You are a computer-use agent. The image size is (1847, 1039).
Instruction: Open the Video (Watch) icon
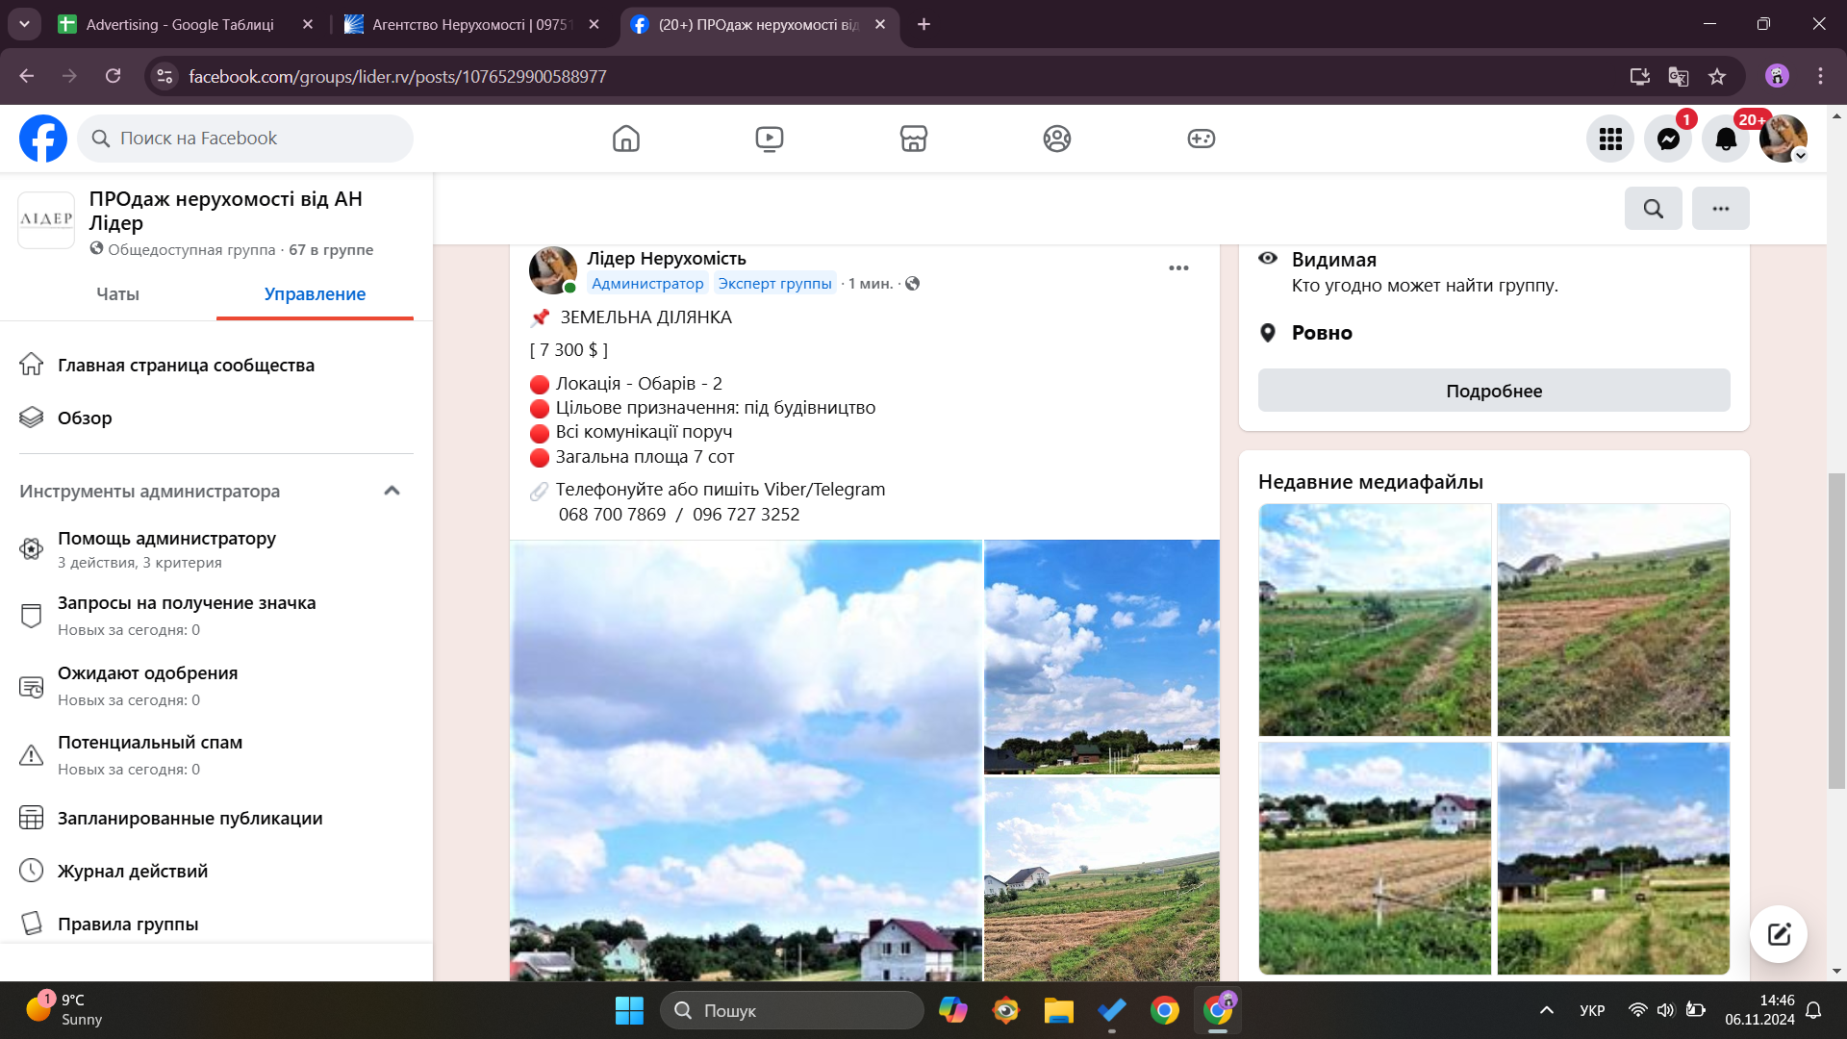coord(769,139)
